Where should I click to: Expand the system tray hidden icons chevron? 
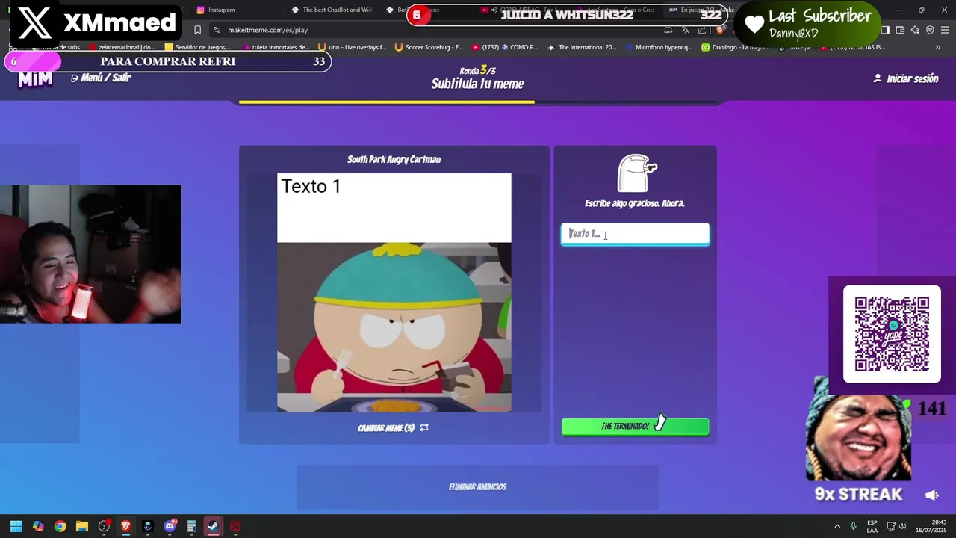click(837, 526)
